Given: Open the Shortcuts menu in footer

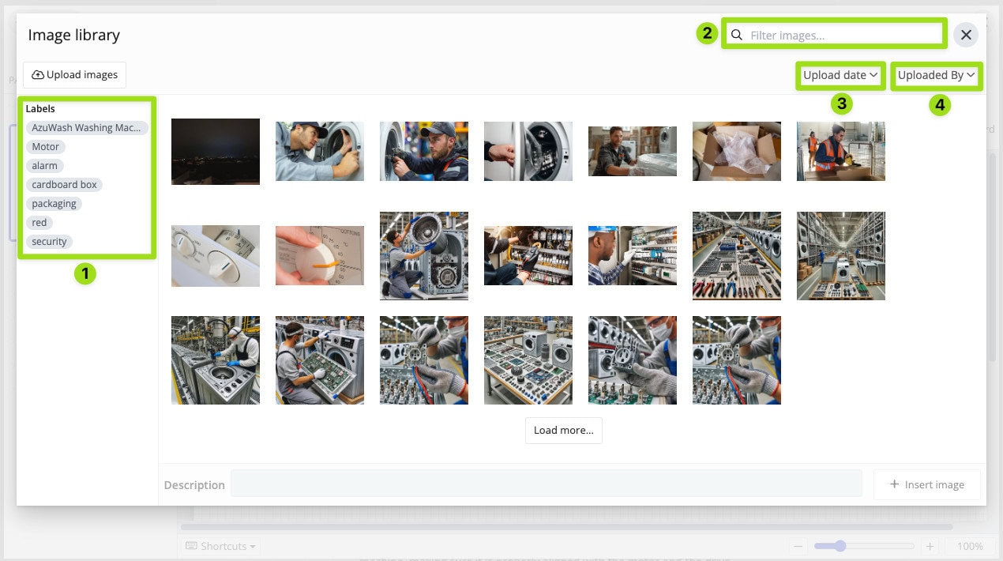Looking at the screenshot, I should pos(220,546).
